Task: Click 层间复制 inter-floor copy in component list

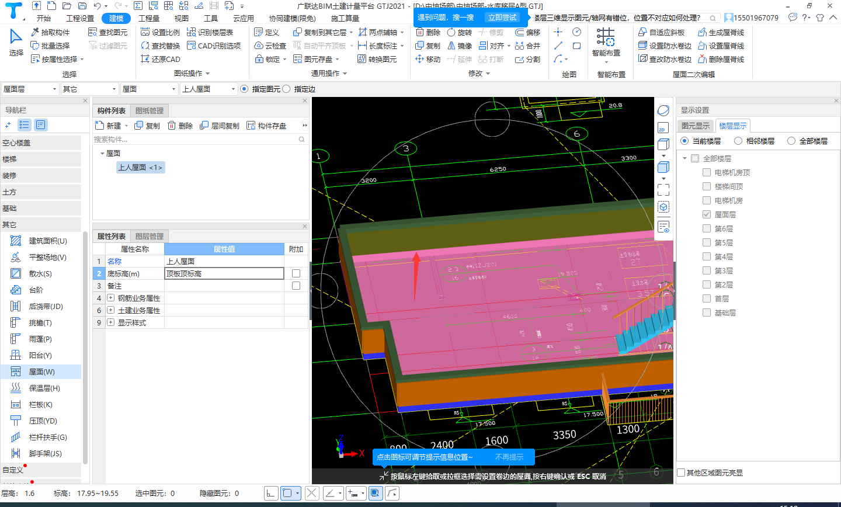Action: [x=220, y=126]
